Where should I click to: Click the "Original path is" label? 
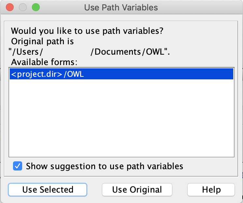[42, 42]
